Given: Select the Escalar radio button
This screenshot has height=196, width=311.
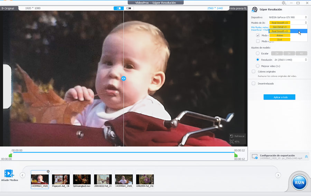Looking at the screenshot, I should [258, 53].
